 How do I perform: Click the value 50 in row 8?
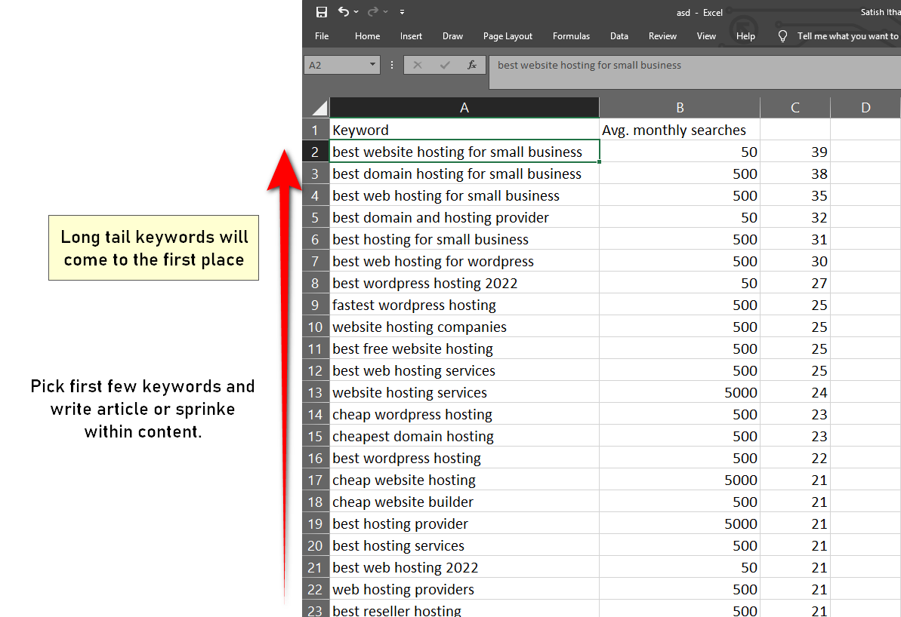click(680, 283)
